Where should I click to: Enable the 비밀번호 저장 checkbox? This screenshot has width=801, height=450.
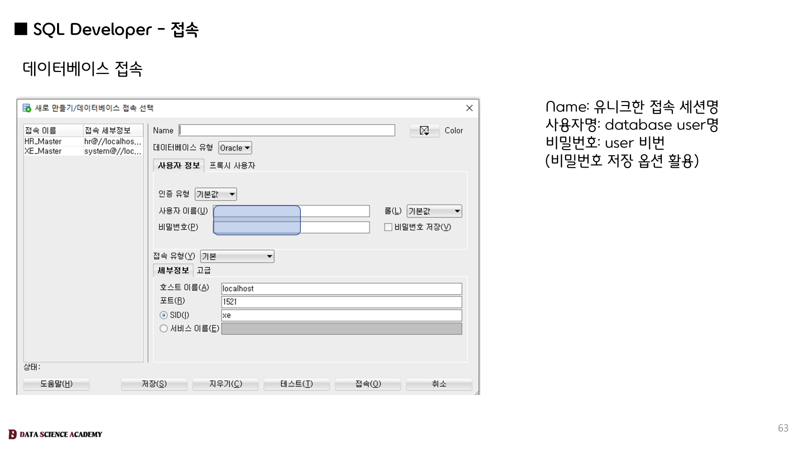pos(388,227)
